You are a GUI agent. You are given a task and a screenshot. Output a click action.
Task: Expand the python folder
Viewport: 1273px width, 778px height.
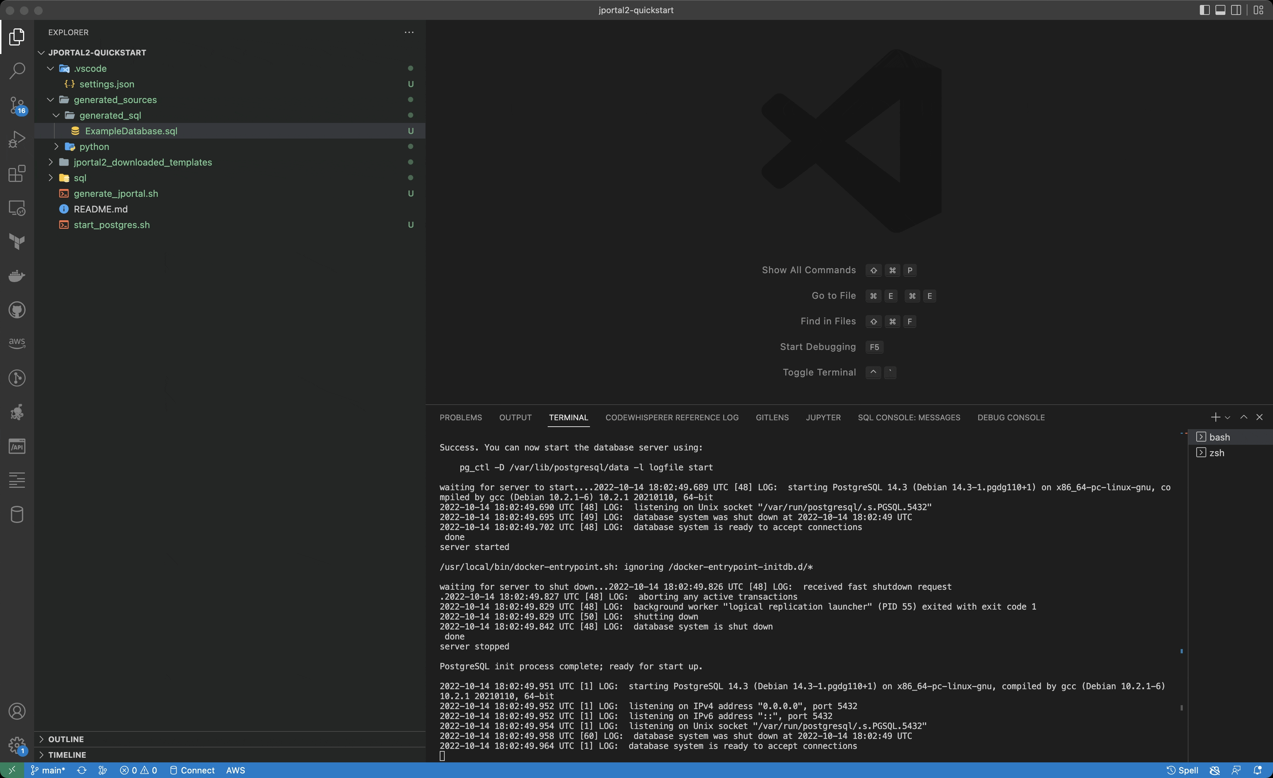click(56, 147)
